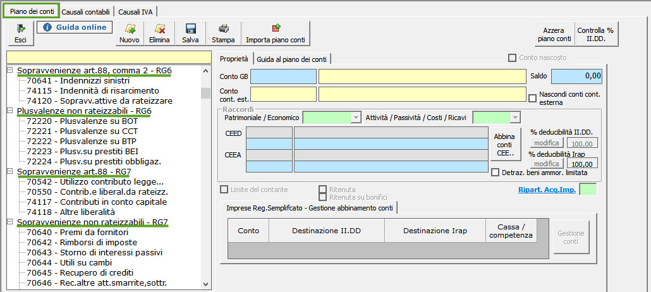
Task: Click the Saldo value field
Action: pos(576,76)
